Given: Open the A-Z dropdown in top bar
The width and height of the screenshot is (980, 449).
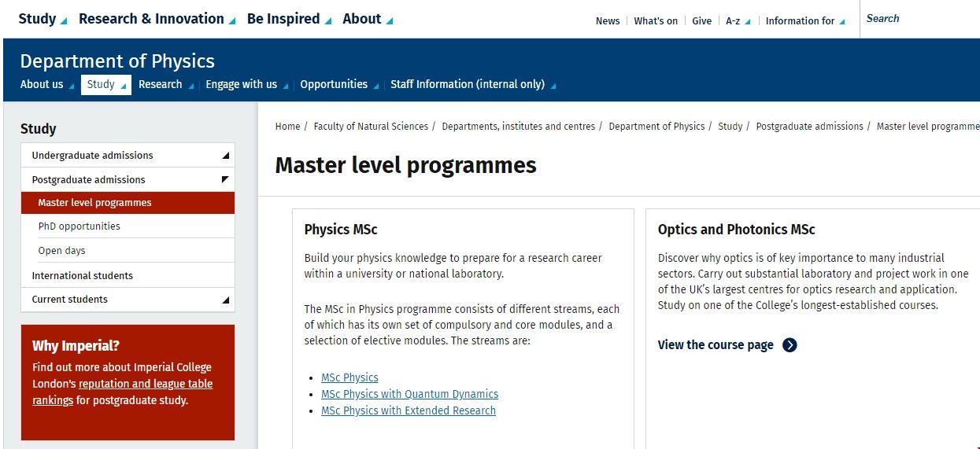Looking at the screenshot, I should (738, 21).
